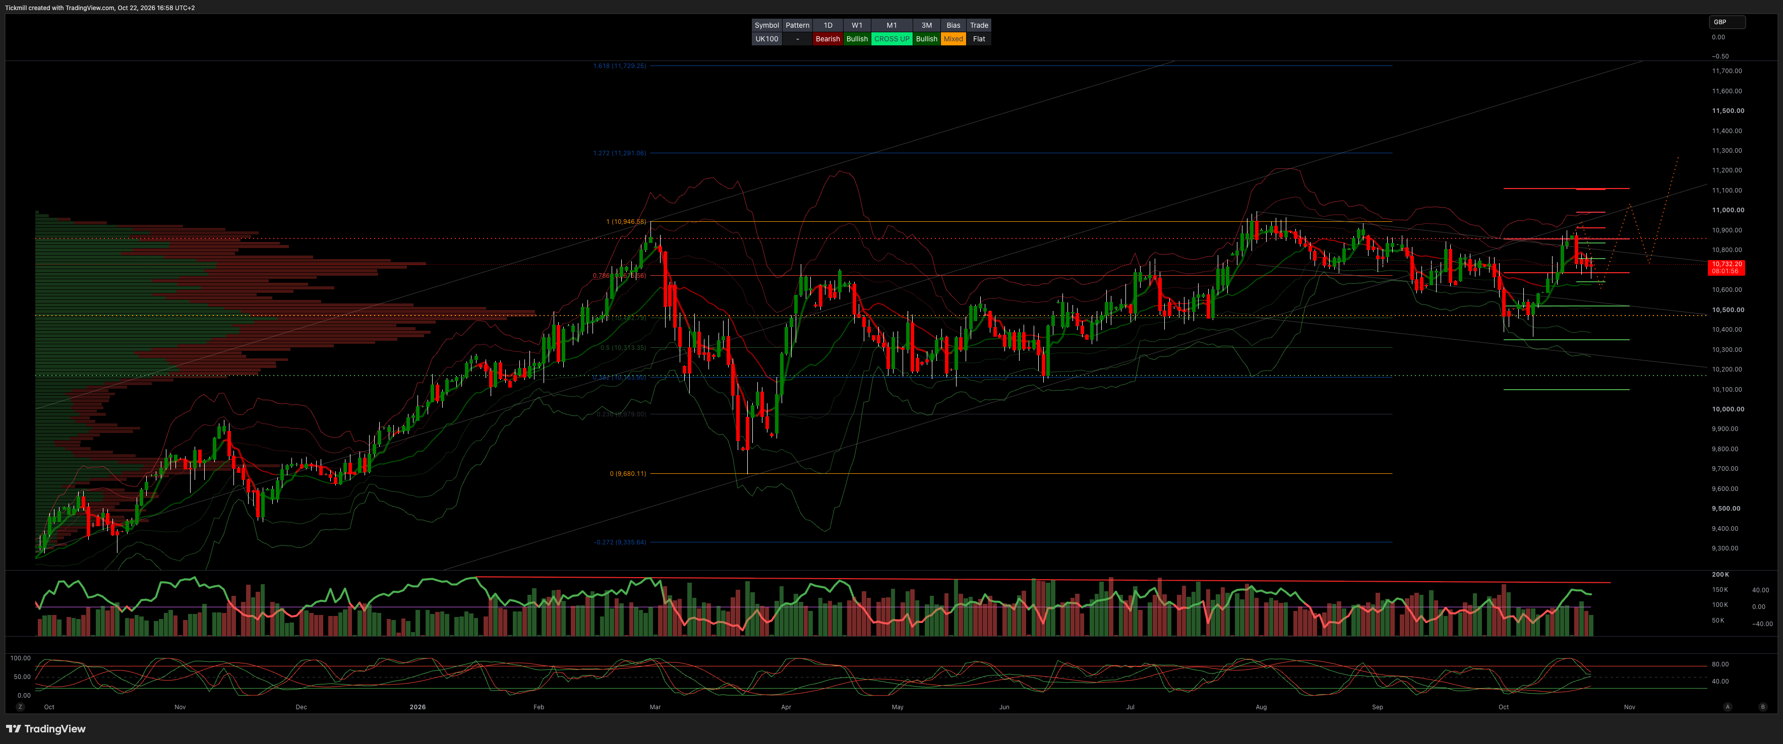The height and width of the screenshot is (744, 1783).
Task: Click the Symbol column header
Action: pyautogui.click(x=766, y=25)
